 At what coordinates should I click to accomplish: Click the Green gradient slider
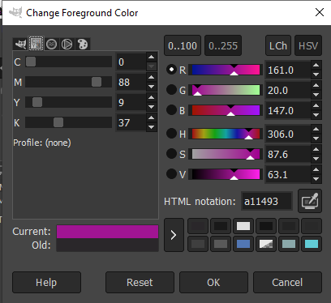point(226,90)
